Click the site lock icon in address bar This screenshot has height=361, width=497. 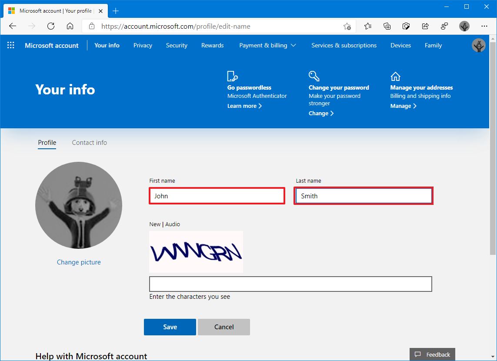pos(92,26)
